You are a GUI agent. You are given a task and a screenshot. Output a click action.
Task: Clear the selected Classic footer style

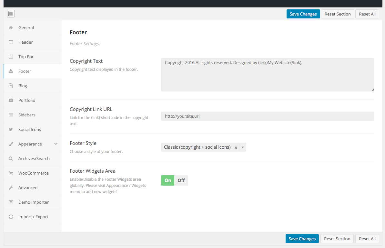point(236,147)
